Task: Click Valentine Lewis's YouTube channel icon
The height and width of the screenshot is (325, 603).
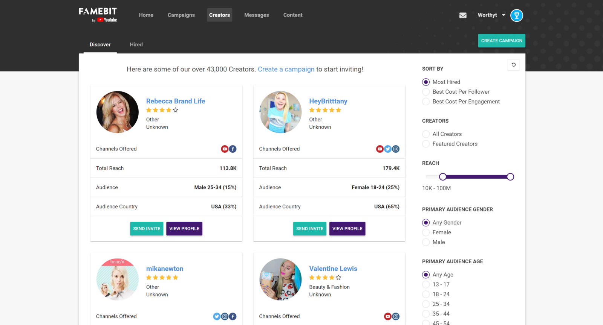Action: click(388, 316)
